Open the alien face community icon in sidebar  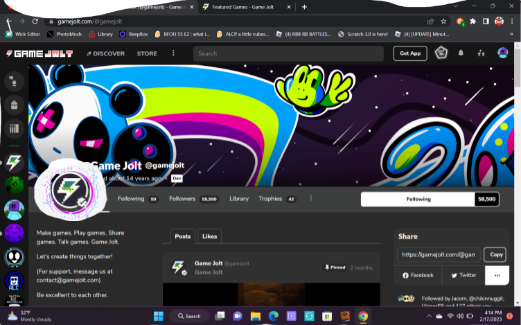[14, 257]
